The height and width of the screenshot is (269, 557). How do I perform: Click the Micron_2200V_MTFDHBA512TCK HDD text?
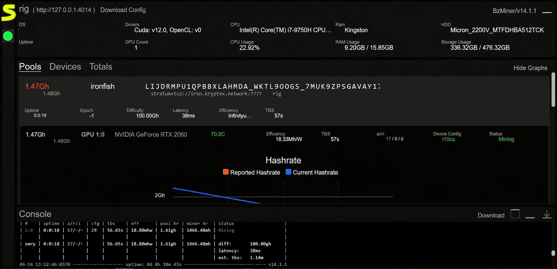[497, 30]
